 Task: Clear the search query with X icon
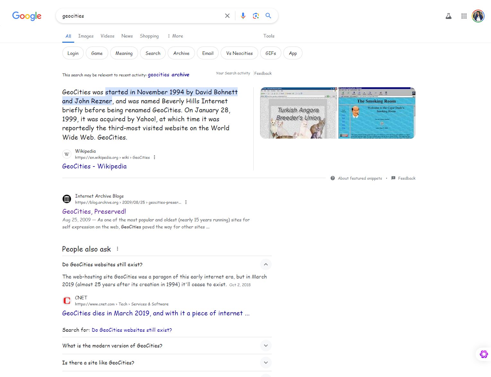tap(227, 16)
